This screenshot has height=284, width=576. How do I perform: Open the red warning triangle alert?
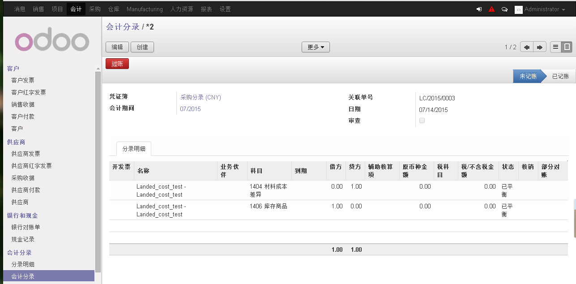click(x=491, y=9)
